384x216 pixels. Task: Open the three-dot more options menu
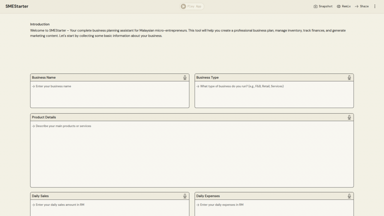pos(375,6)
